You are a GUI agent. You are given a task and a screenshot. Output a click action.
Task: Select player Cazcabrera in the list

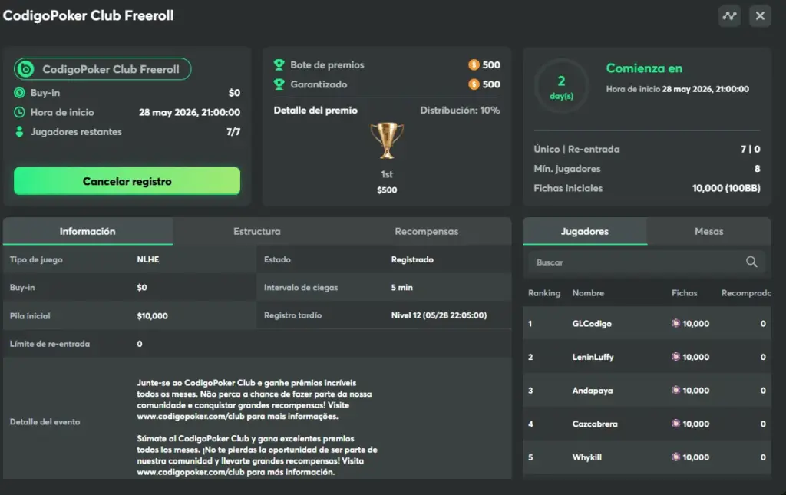pyautogui.click(x=646, y=424)
